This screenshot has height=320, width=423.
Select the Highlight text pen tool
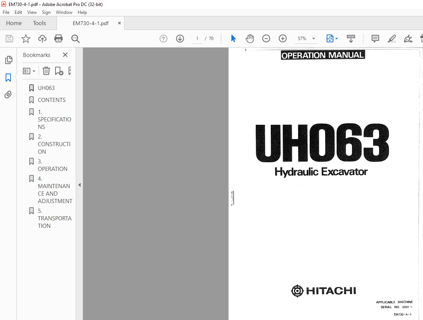click(x=392, y=39)
